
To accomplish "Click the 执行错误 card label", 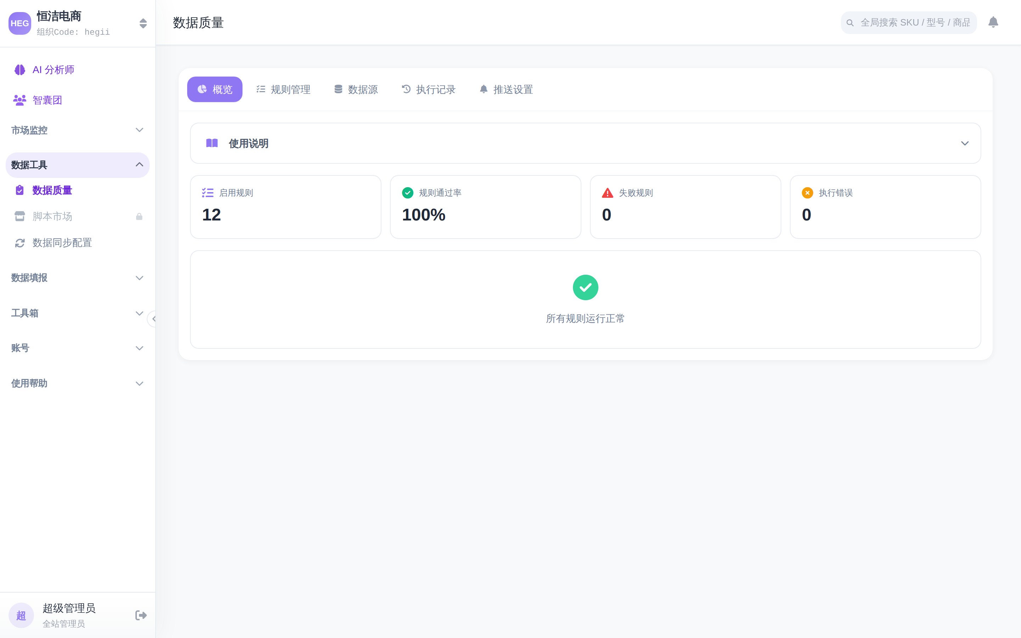I will pos(836,193).
